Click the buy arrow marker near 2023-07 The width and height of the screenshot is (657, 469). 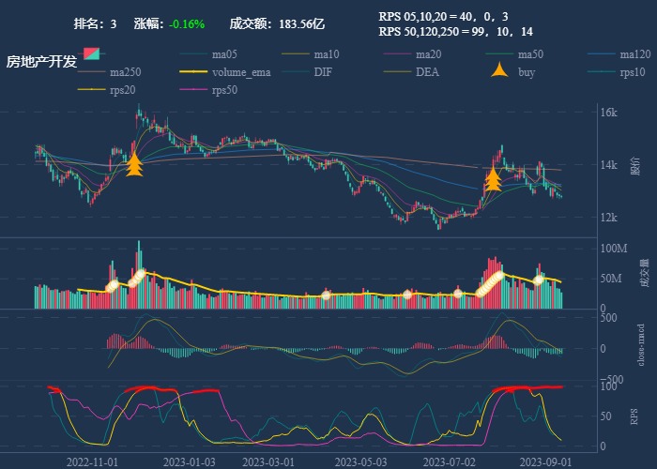pyautogui.click(x=493, y=178)
